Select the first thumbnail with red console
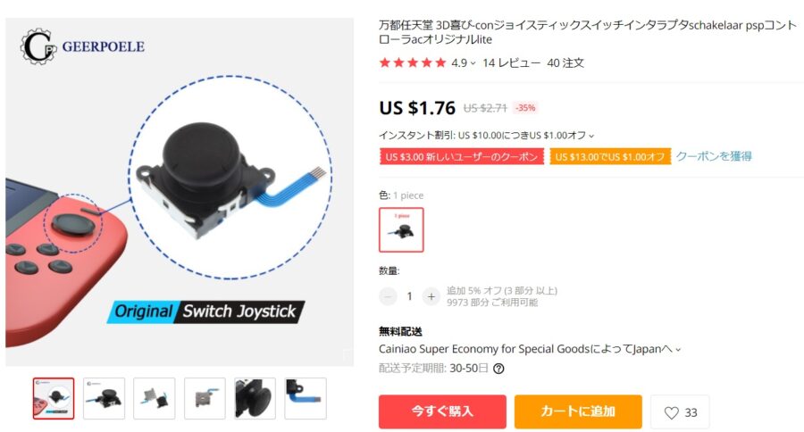The image size is (804, 432). click(x=54, y=398)
